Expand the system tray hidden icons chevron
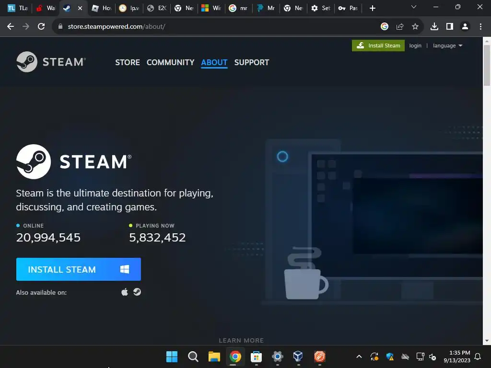This screenshot has width=491, height=368. click(x=359, y=356)
